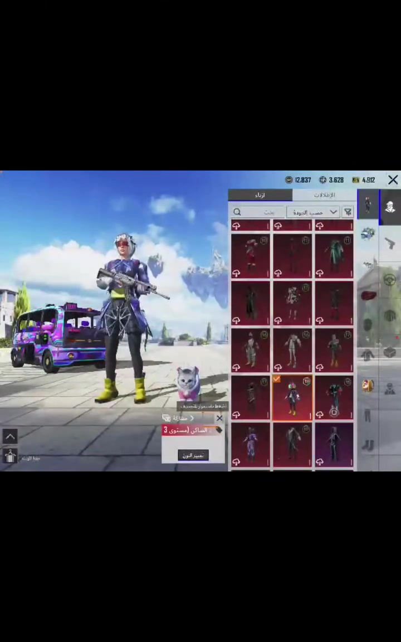Click the UC currency icon

355,180
